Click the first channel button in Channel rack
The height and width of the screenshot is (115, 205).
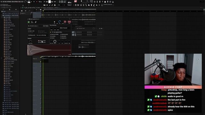click(x=73, y=32)
